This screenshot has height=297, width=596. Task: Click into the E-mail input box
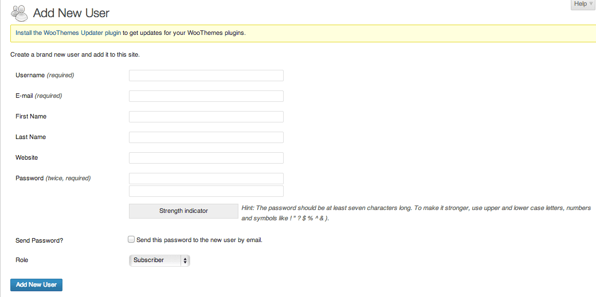(206, 96)
